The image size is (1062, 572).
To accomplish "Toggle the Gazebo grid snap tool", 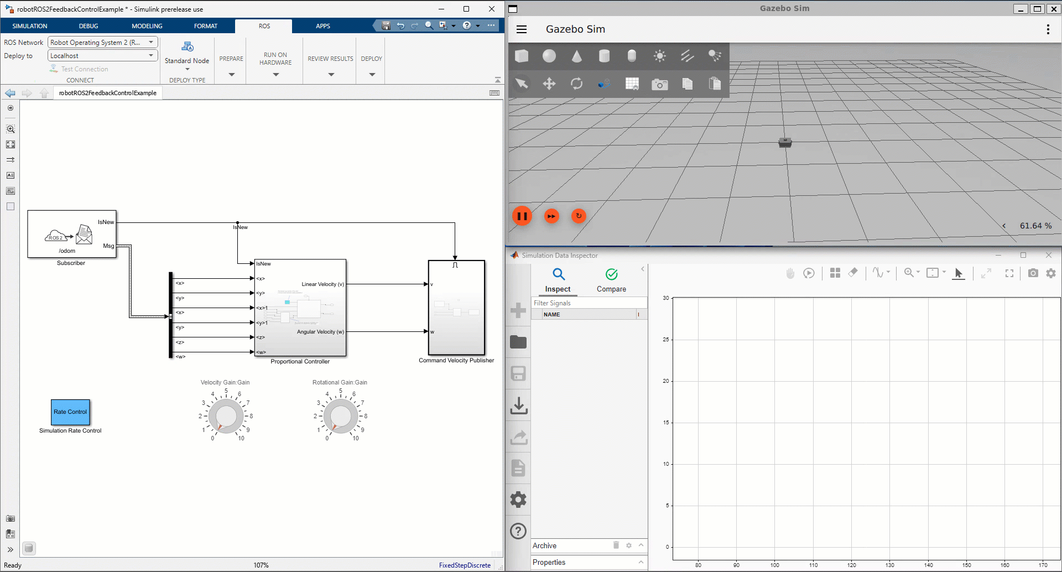I will pos(632,84).
